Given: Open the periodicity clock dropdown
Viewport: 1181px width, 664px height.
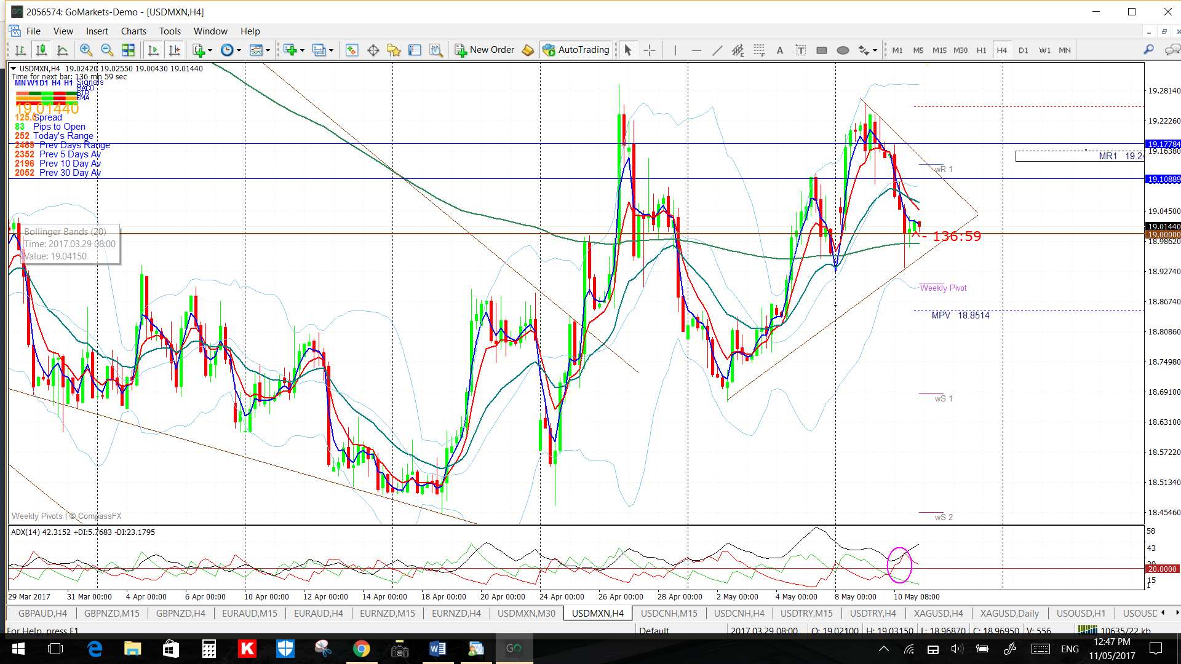Looking at the screenshot, I should [x=231, y=50].
